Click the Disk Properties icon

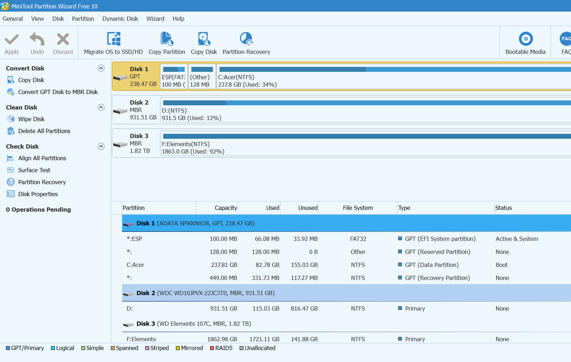pos(11,194)
